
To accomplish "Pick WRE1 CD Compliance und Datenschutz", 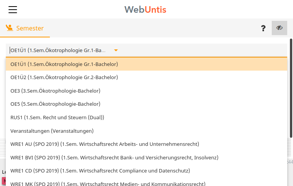I will point(100,171).
